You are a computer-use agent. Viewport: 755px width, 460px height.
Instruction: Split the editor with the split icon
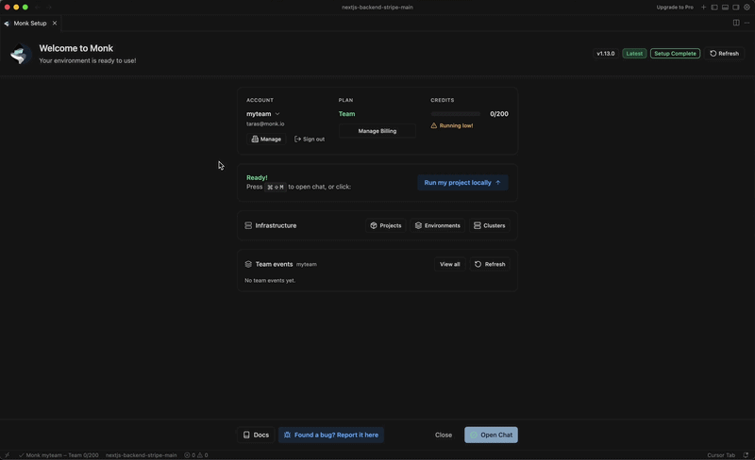pos(736,23)
